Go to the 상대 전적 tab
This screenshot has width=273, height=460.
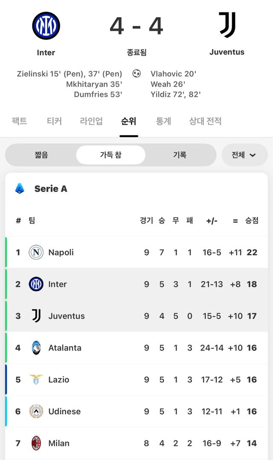(x=205, y=121)
